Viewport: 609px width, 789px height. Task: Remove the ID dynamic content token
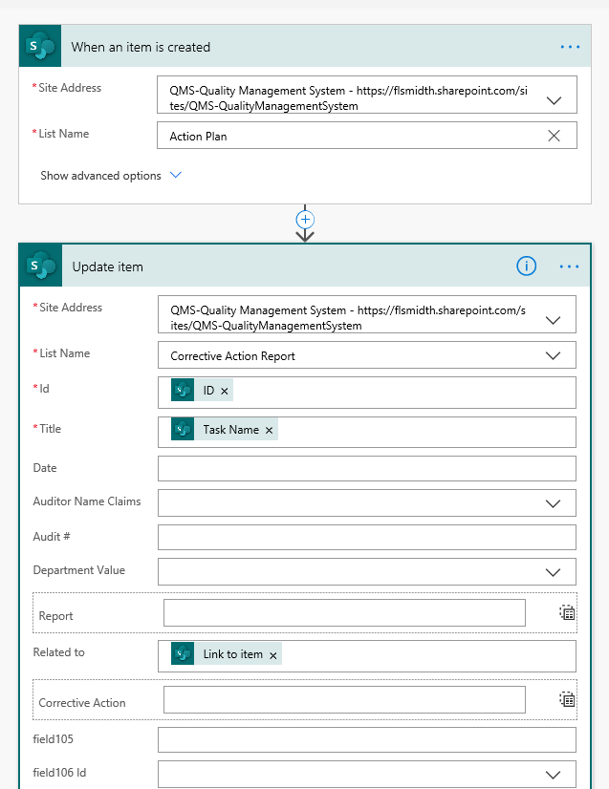[x=225, y=391]
